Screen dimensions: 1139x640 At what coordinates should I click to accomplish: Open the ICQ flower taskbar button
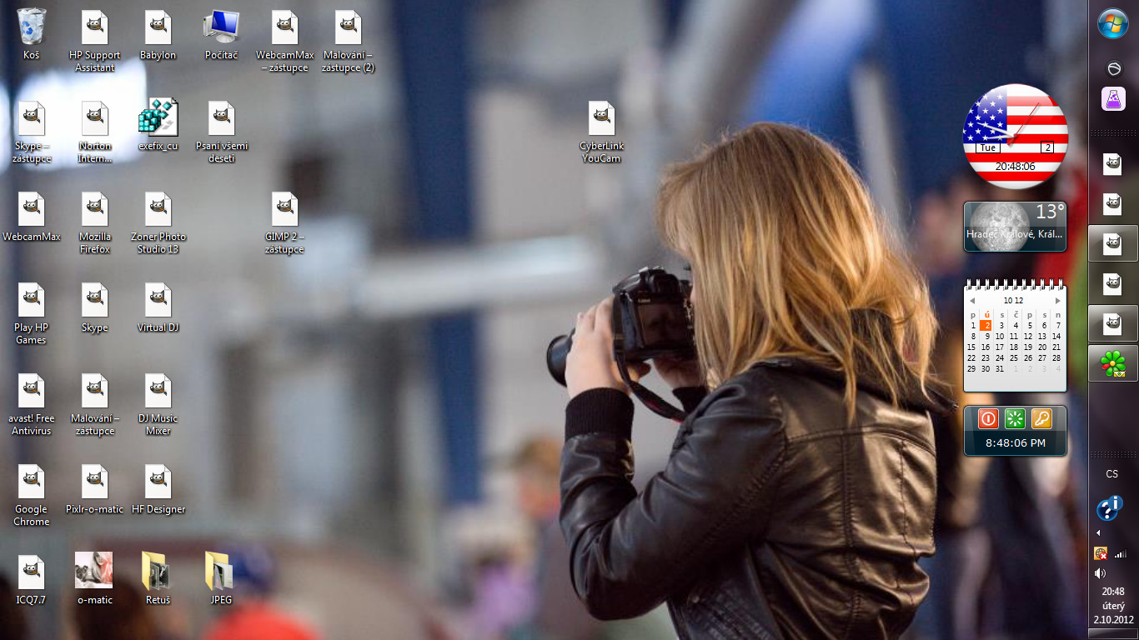[x=1113, y=363]
